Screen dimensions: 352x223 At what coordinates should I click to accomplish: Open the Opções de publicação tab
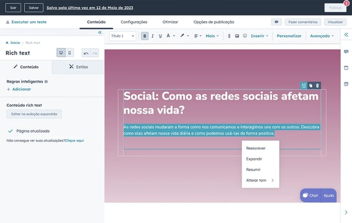pos(214,22)
